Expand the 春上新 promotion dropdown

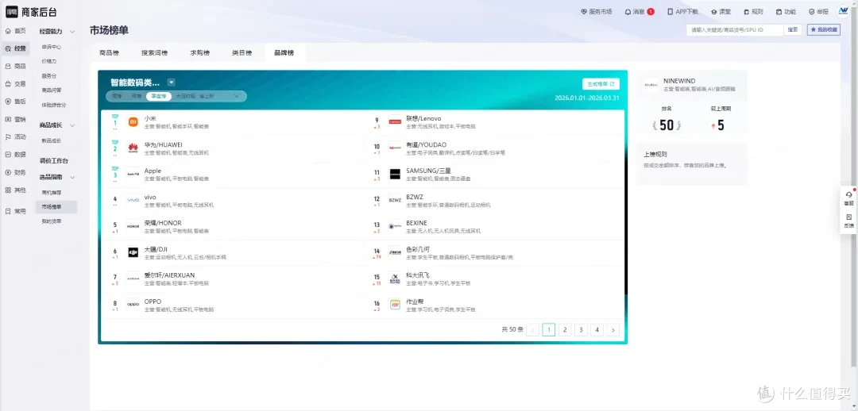[237, 96]
